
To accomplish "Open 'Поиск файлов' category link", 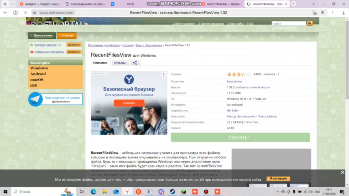I will coord(267,116).
